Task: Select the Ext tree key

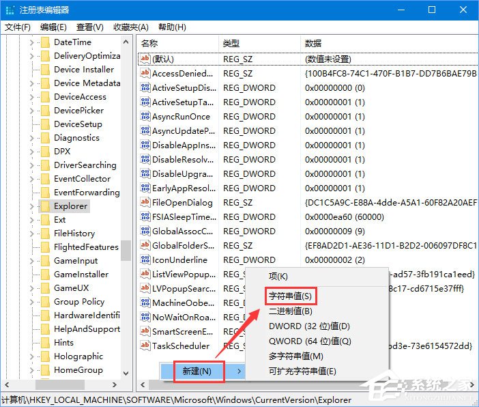Action: 60,220
